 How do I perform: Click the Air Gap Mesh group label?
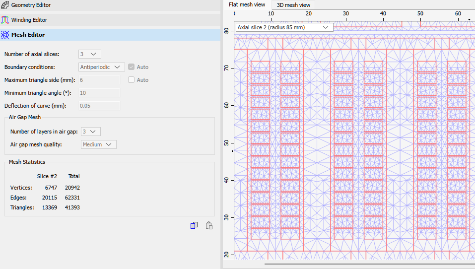pyautogui.click(x=24, y=117)
